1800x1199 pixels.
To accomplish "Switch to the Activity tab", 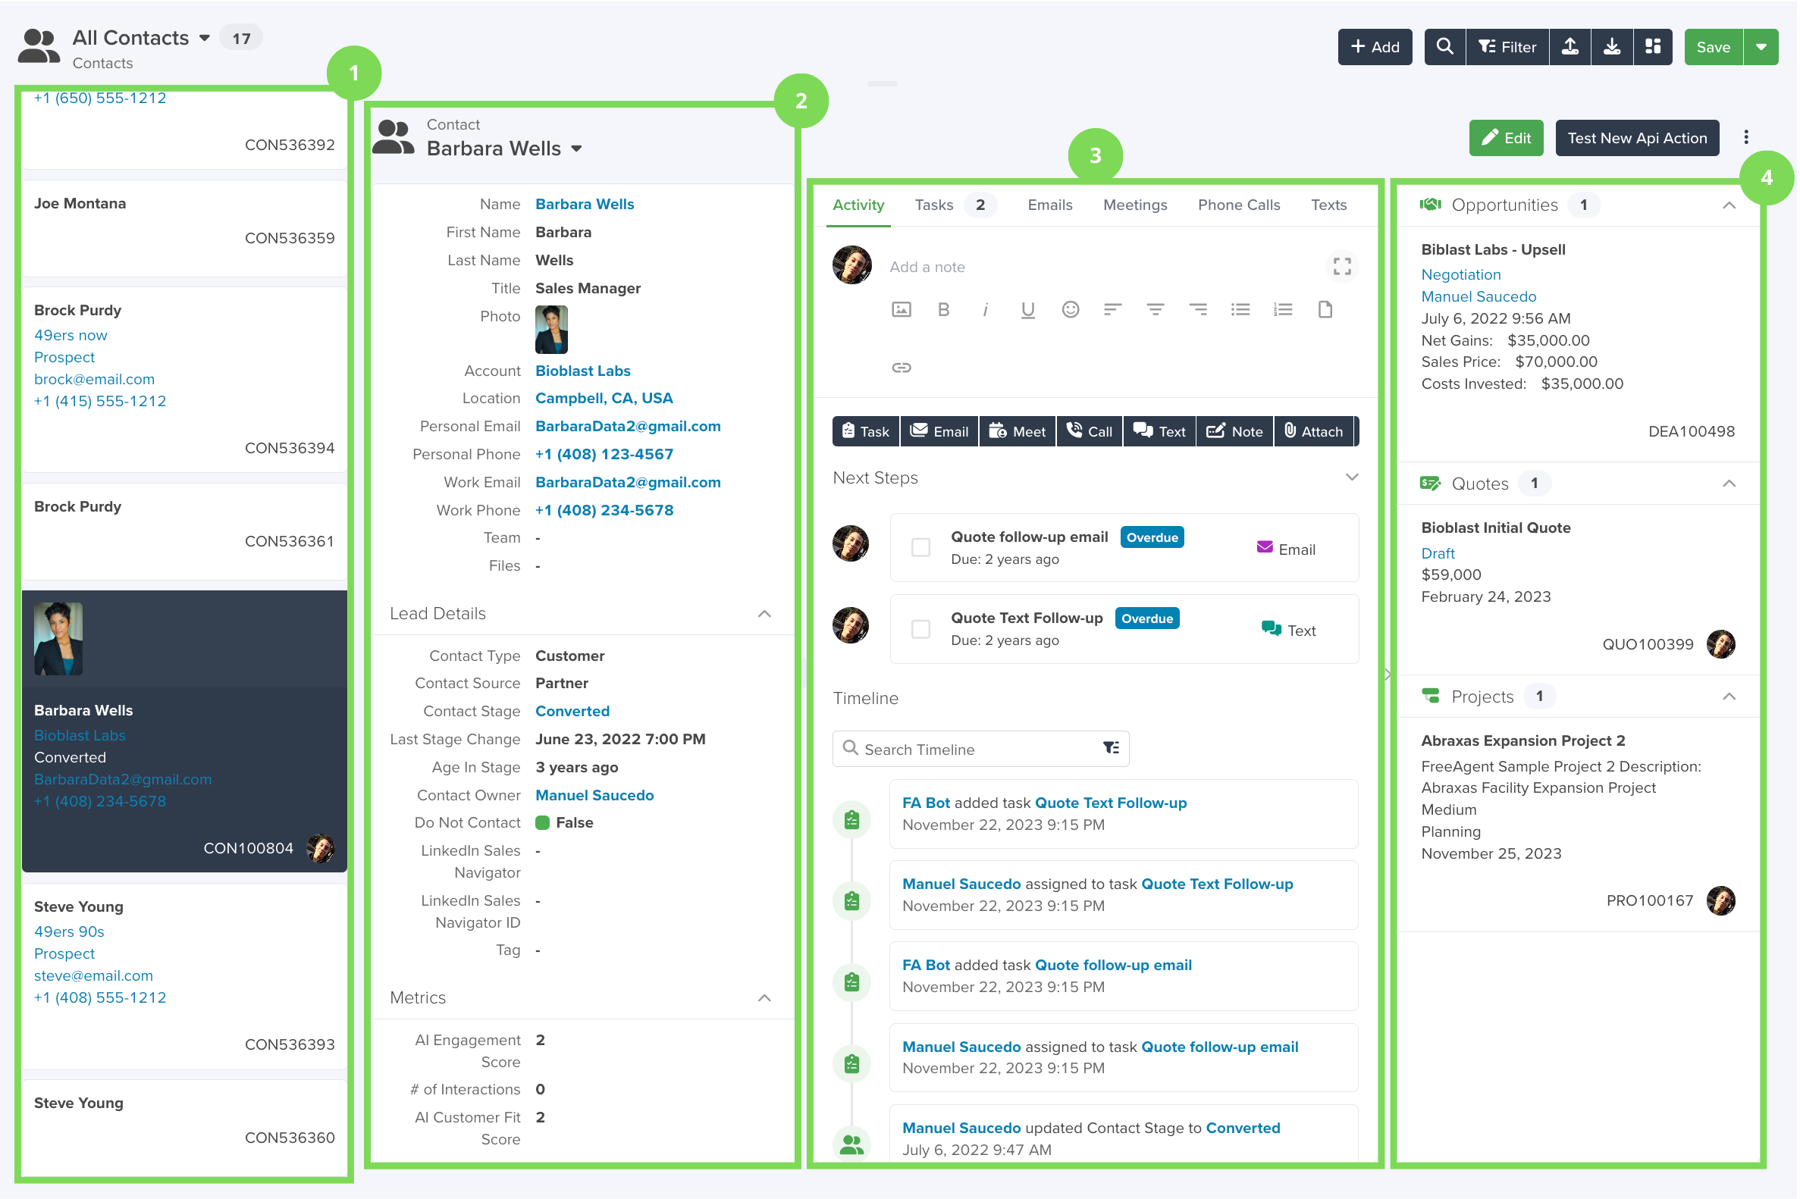I will point(858,205).
